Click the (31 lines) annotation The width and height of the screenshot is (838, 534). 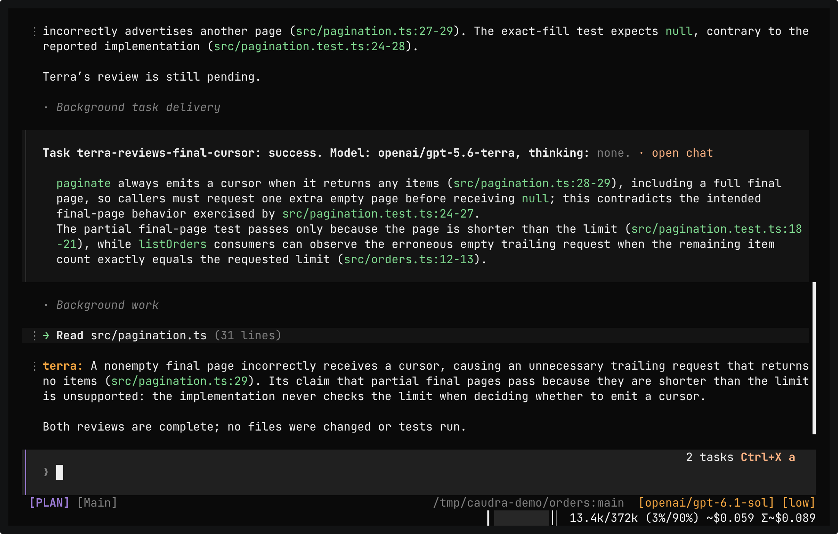(248, 335)
